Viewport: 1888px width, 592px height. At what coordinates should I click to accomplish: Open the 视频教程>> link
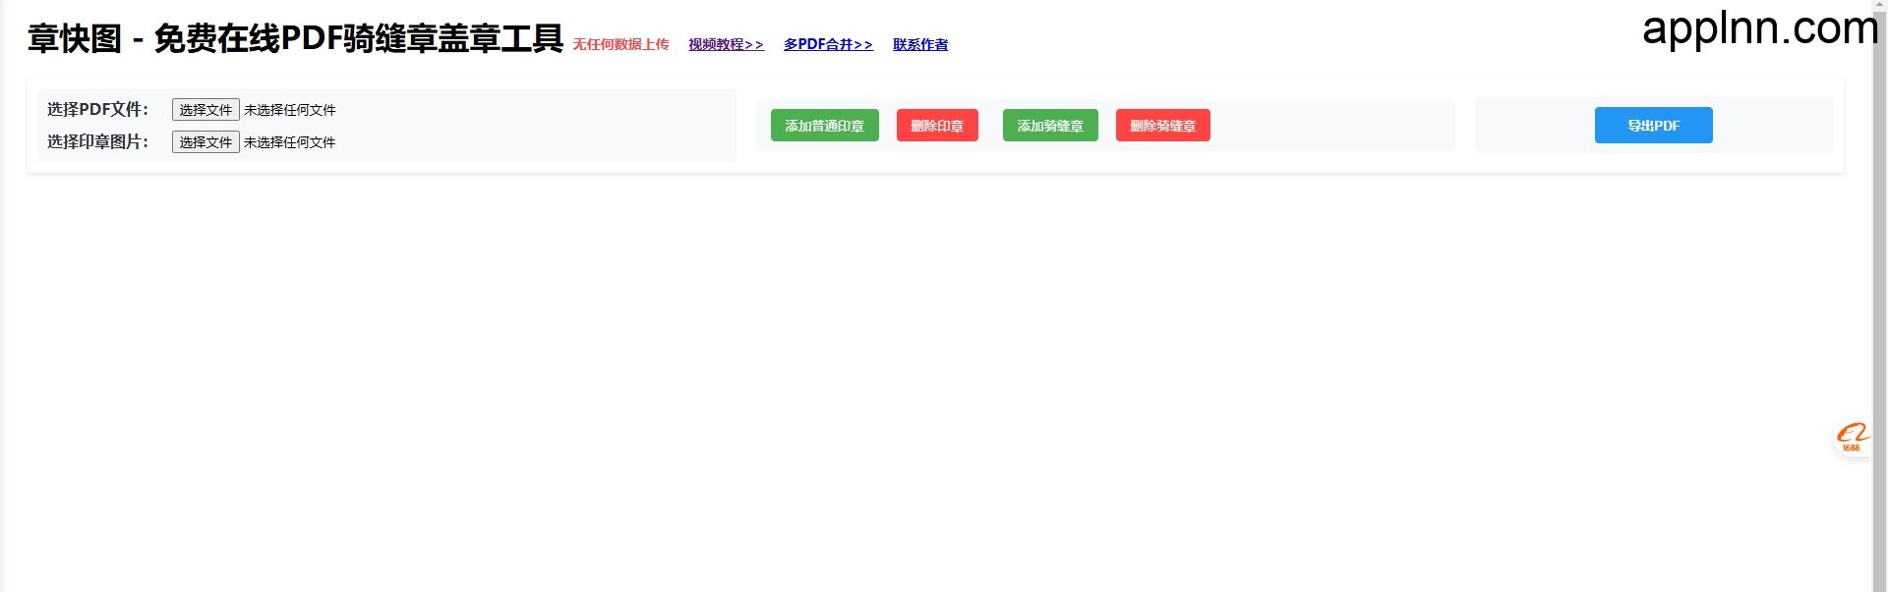coord(726,44)
